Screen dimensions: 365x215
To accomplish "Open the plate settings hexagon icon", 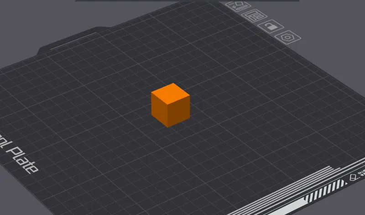I will tap(288, 37).
